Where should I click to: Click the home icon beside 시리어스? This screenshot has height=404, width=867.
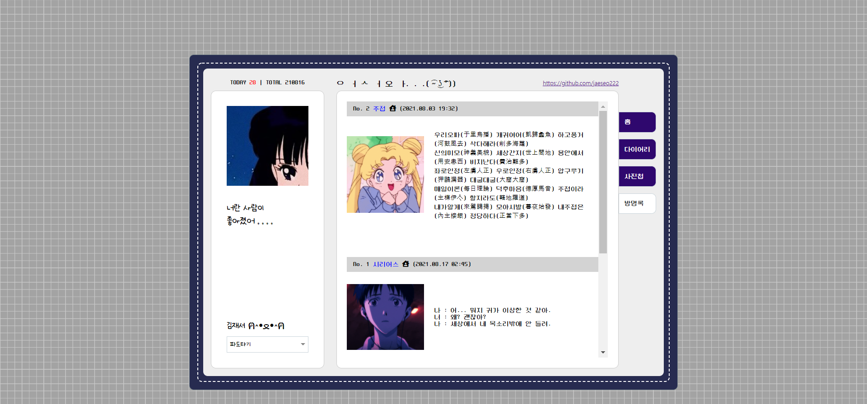406,264
